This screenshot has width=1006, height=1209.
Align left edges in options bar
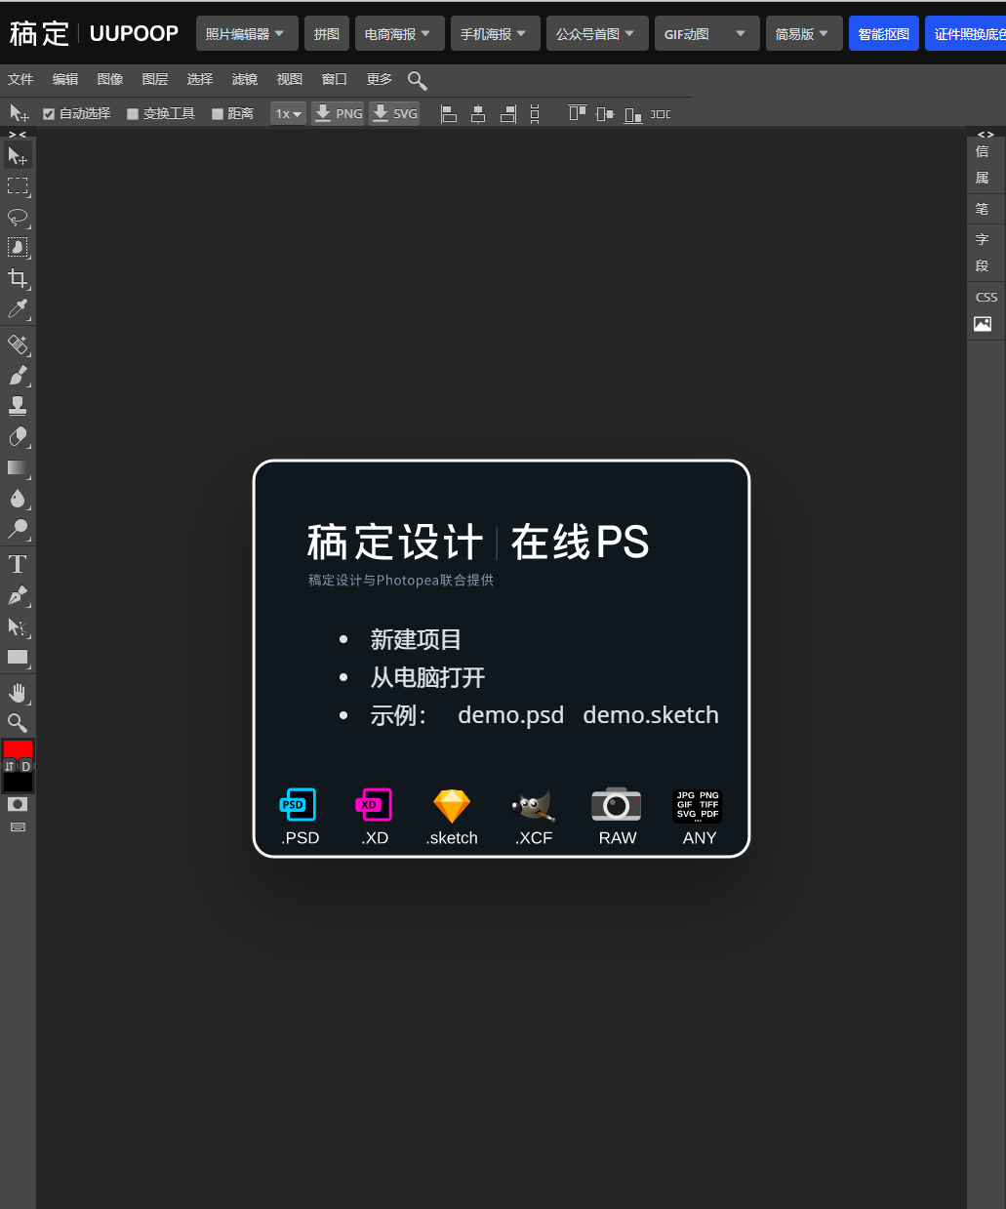click(449, 114)
